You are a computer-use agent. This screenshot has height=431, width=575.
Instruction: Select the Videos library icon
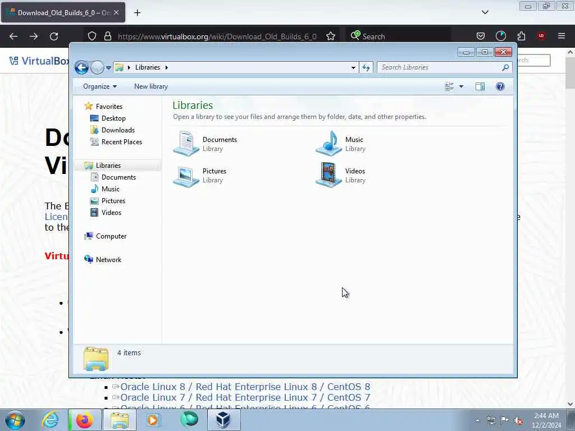pyautogui.click(x=328, y=175)
